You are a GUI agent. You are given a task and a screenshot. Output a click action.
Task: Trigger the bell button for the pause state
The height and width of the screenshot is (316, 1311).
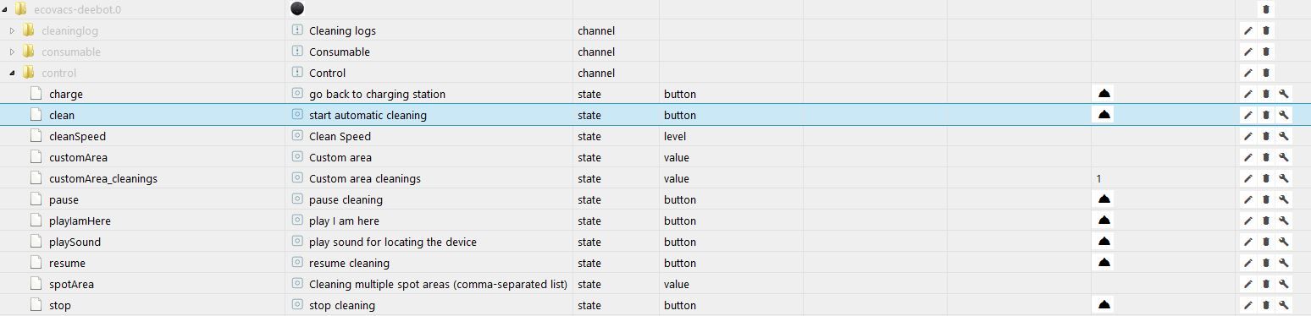(x=1104, y=199)
